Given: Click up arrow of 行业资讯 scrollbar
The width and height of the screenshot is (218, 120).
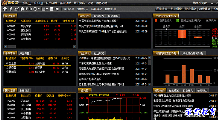Looking at the screenshot, I should (149, 57).
